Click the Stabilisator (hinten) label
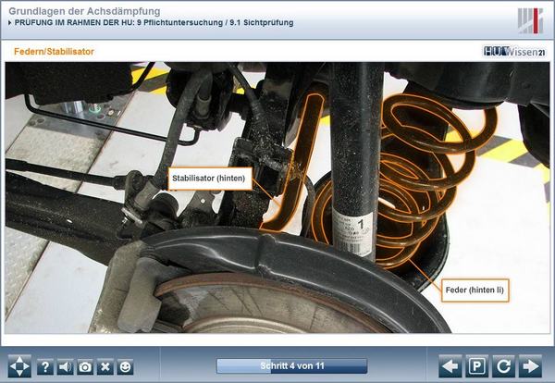This screenshot has height=383, width=555. click(210, 179)
